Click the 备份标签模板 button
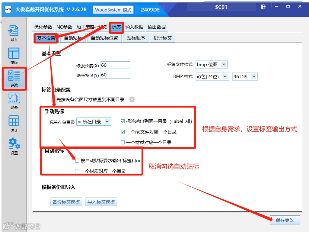This screenshot has width=309, height=232. click(x=66, y=202)
